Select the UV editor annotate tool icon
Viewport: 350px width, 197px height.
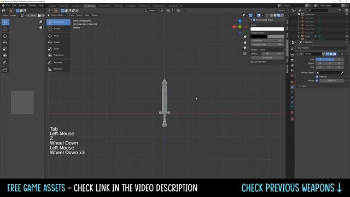click(5, 63)
